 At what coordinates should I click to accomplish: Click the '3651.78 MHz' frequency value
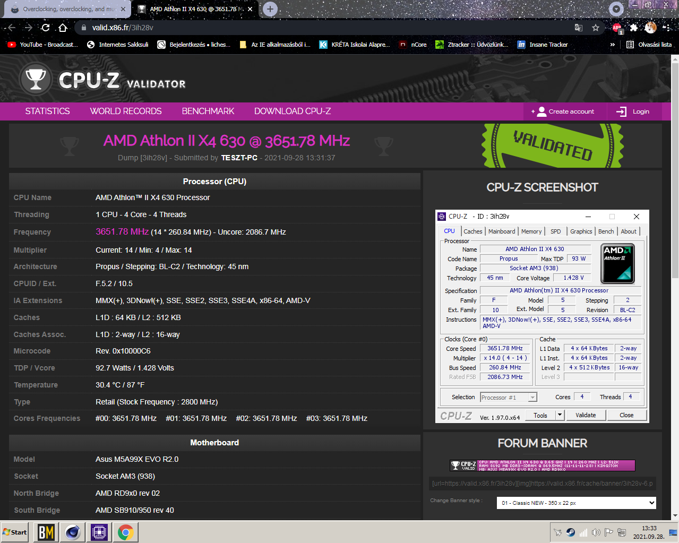pos(122,231)
